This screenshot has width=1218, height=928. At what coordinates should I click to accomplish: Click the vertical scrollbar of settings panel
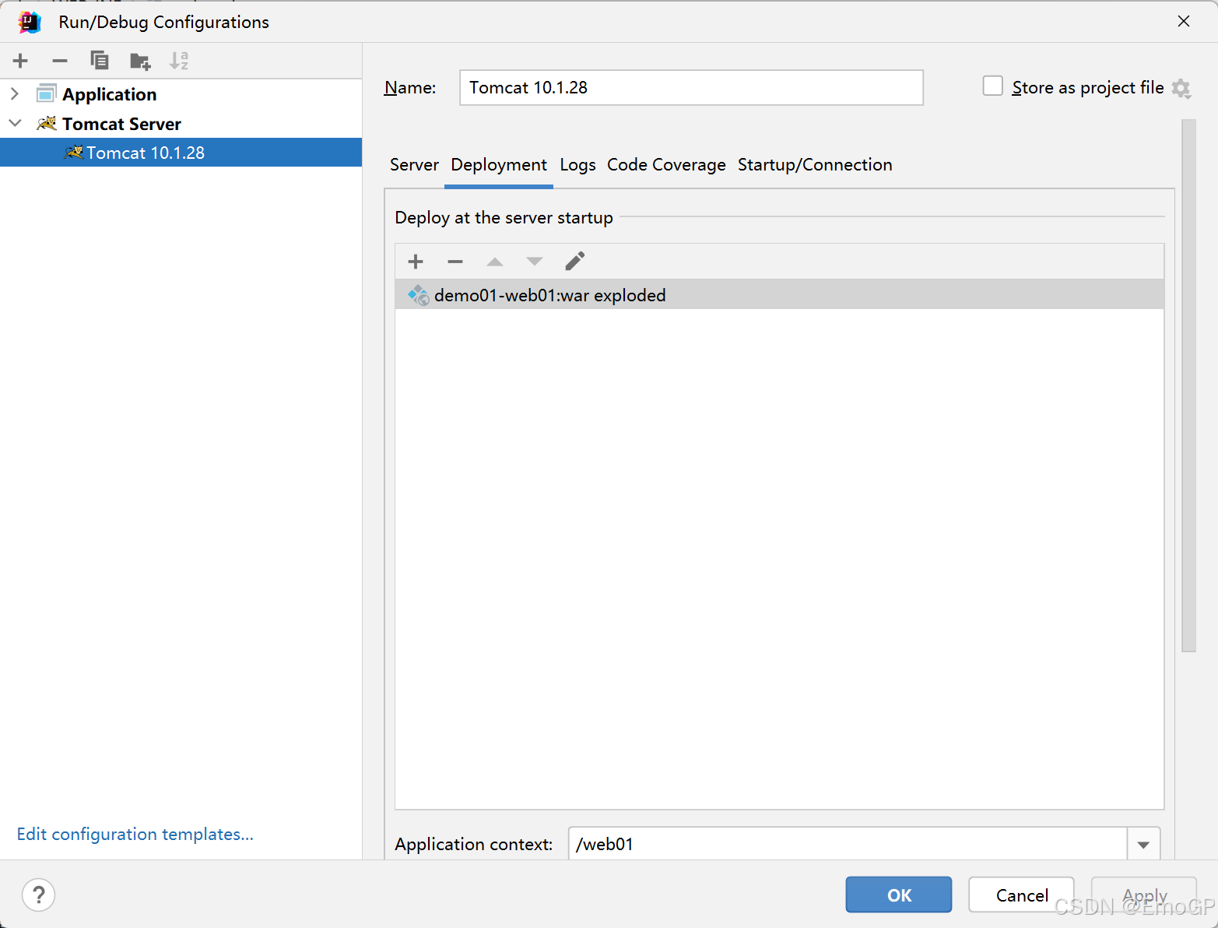tap(1188, 385)
